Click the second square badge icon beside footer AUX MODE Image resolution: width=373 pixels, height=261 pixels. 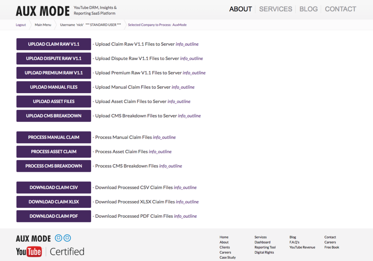pyautogui.click(x=67, y=238)
